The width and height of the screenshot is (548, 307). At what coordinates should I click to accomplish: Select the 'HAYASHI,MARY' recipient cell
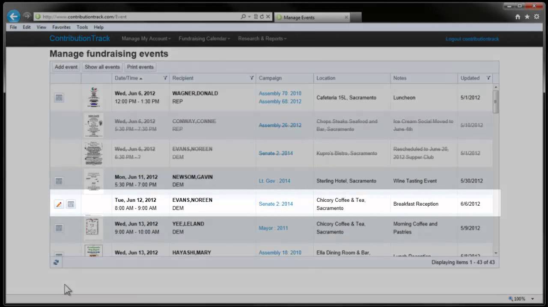click(x=213, y=251)
